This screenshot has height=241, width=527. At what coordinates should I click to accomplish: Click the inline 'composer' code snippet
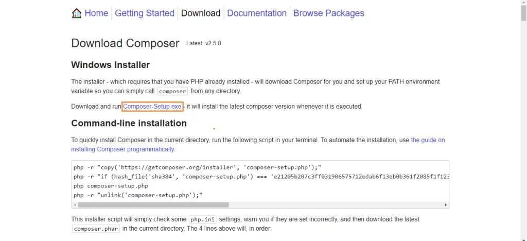click(172, 91)
